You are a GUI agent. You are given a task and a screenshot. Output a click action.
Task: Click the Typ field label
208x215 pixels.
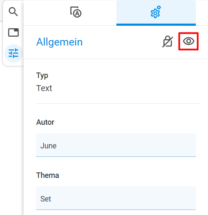click(42, 76)
